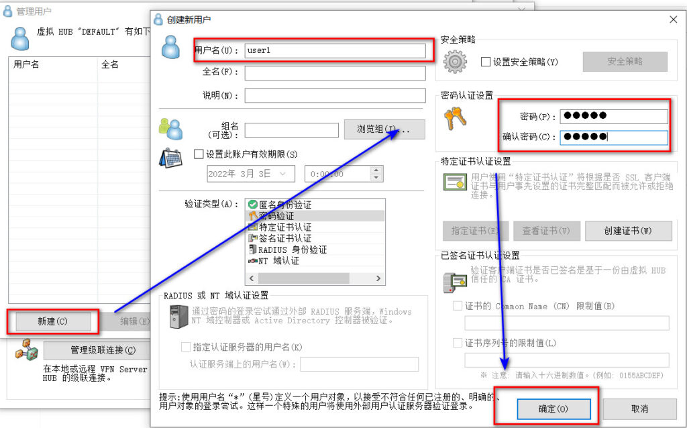The width and height of the screenshot is (687, 428).
Task: Click the 创建证书(W) button
Action: (x=628, y=231)
